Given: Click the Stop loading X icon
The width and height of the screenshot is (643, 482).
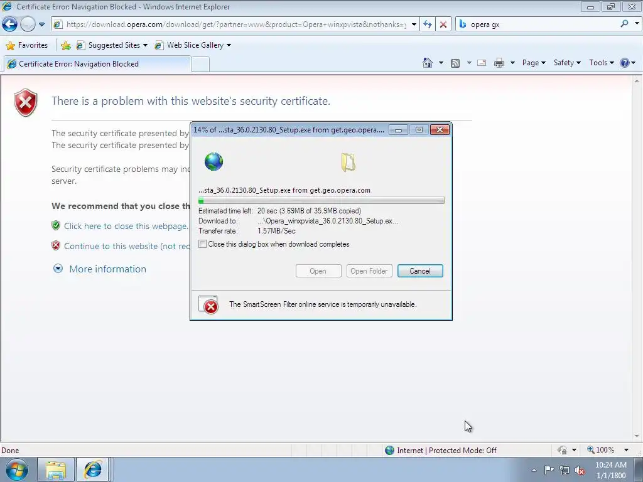Looking at the screenshot, I should point(443,24).
